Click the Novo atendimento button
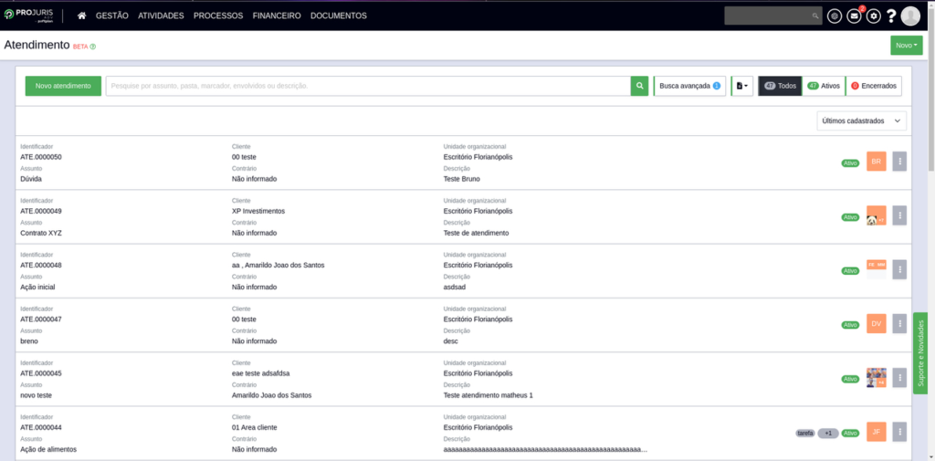The height and width of the screenshot is (461, 935). pos(63,86)
